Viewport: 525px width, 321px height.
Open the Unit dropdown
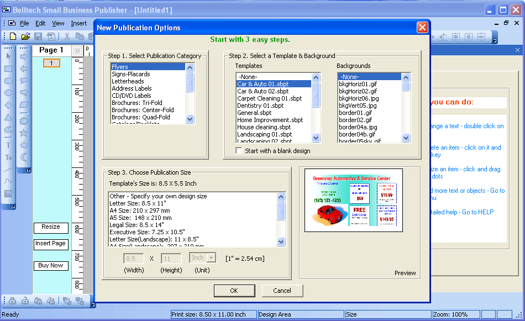pyautogui.click(x=212, y=257)
